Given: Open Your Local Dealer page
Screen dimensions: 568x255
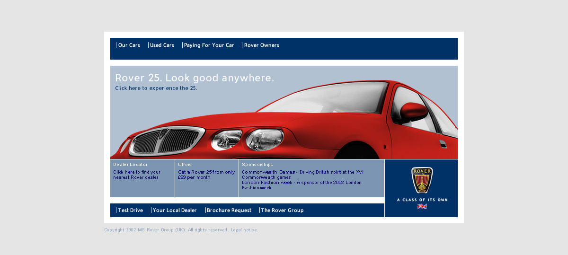Looking at the screenshot, I should pos(175,211).
